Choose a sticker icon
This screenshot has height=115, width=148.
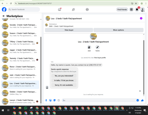[x=54, y=100]
